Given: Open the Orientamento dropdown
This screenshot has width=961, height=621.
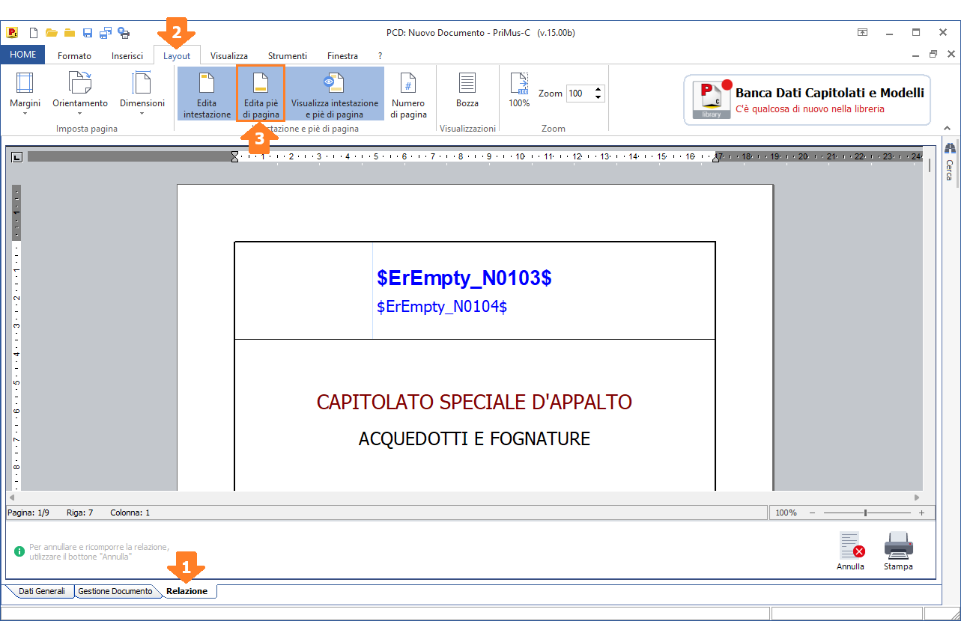Looking at the screenshot, I should [80, 93].
